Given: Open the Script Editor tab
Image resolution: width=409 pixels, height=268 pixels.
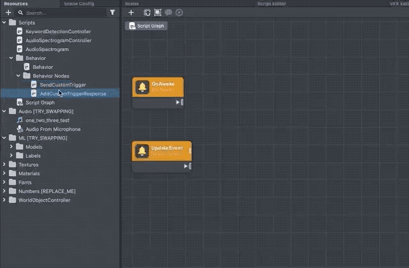Looking at the screenshot, I should [271, 3].
